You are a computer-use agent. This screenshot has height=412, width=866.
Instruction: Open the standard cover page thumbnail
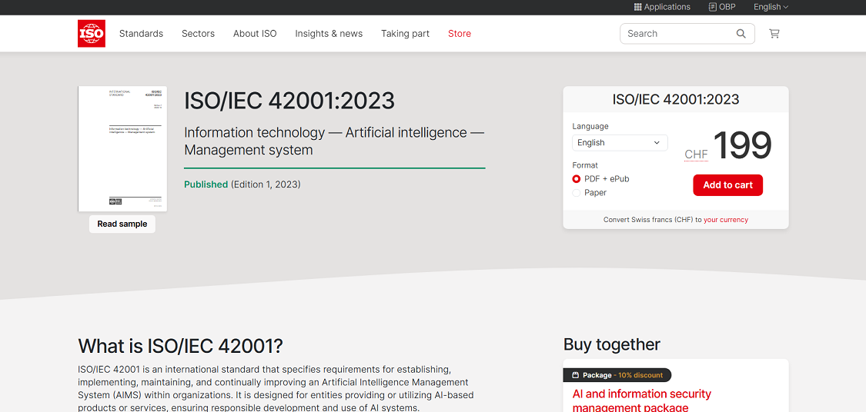pos(122,149)
